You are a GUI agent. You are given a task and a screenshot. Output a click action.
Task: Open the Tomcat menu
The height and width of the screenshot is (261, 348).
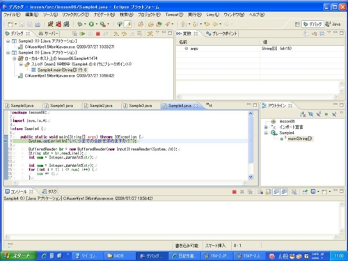pyautogui.click(x=174, y=15)
